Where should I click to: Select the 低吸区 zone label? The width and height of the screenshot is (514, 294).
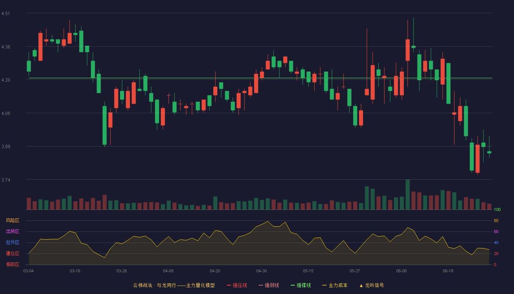tap(12, 265)
